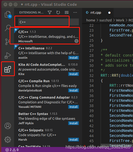This screenshot has height=152, width=133.
Task: Open the Run and Debug view
Action: point(8,56)
